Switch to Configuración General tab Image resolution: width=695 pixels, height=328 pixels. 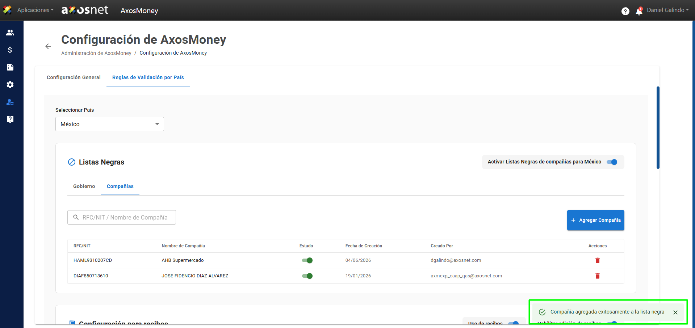point(74,77)
